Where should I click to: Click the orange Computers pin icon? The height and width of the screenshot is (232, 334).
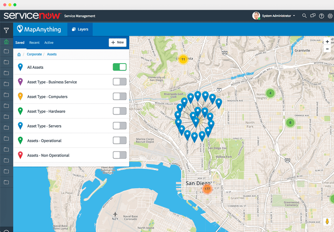click(x=20, y=97)
